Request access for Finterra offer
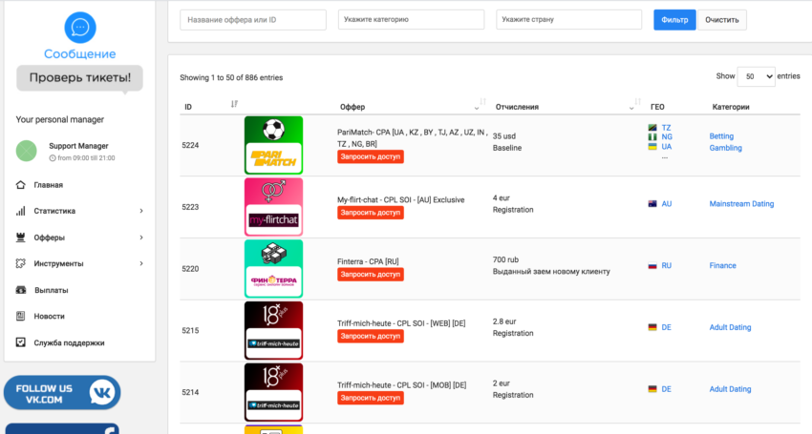The image size is (812, 434). (371, 274)
